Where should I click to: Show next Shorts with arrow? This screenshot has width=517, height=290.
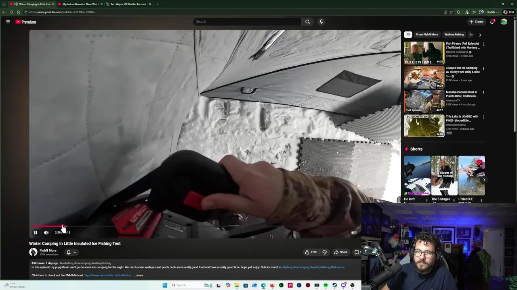coord(483,180)
